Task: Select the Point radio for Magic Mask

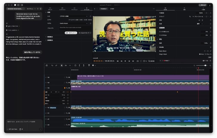Action: click(200, 54)
